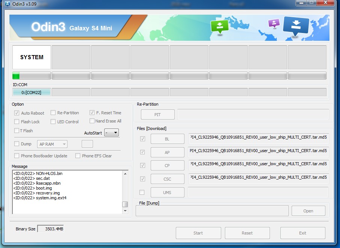Screen dimensions: 340x248
Task: Uncheck the CSC file checkbox
Action: (142, 179)
